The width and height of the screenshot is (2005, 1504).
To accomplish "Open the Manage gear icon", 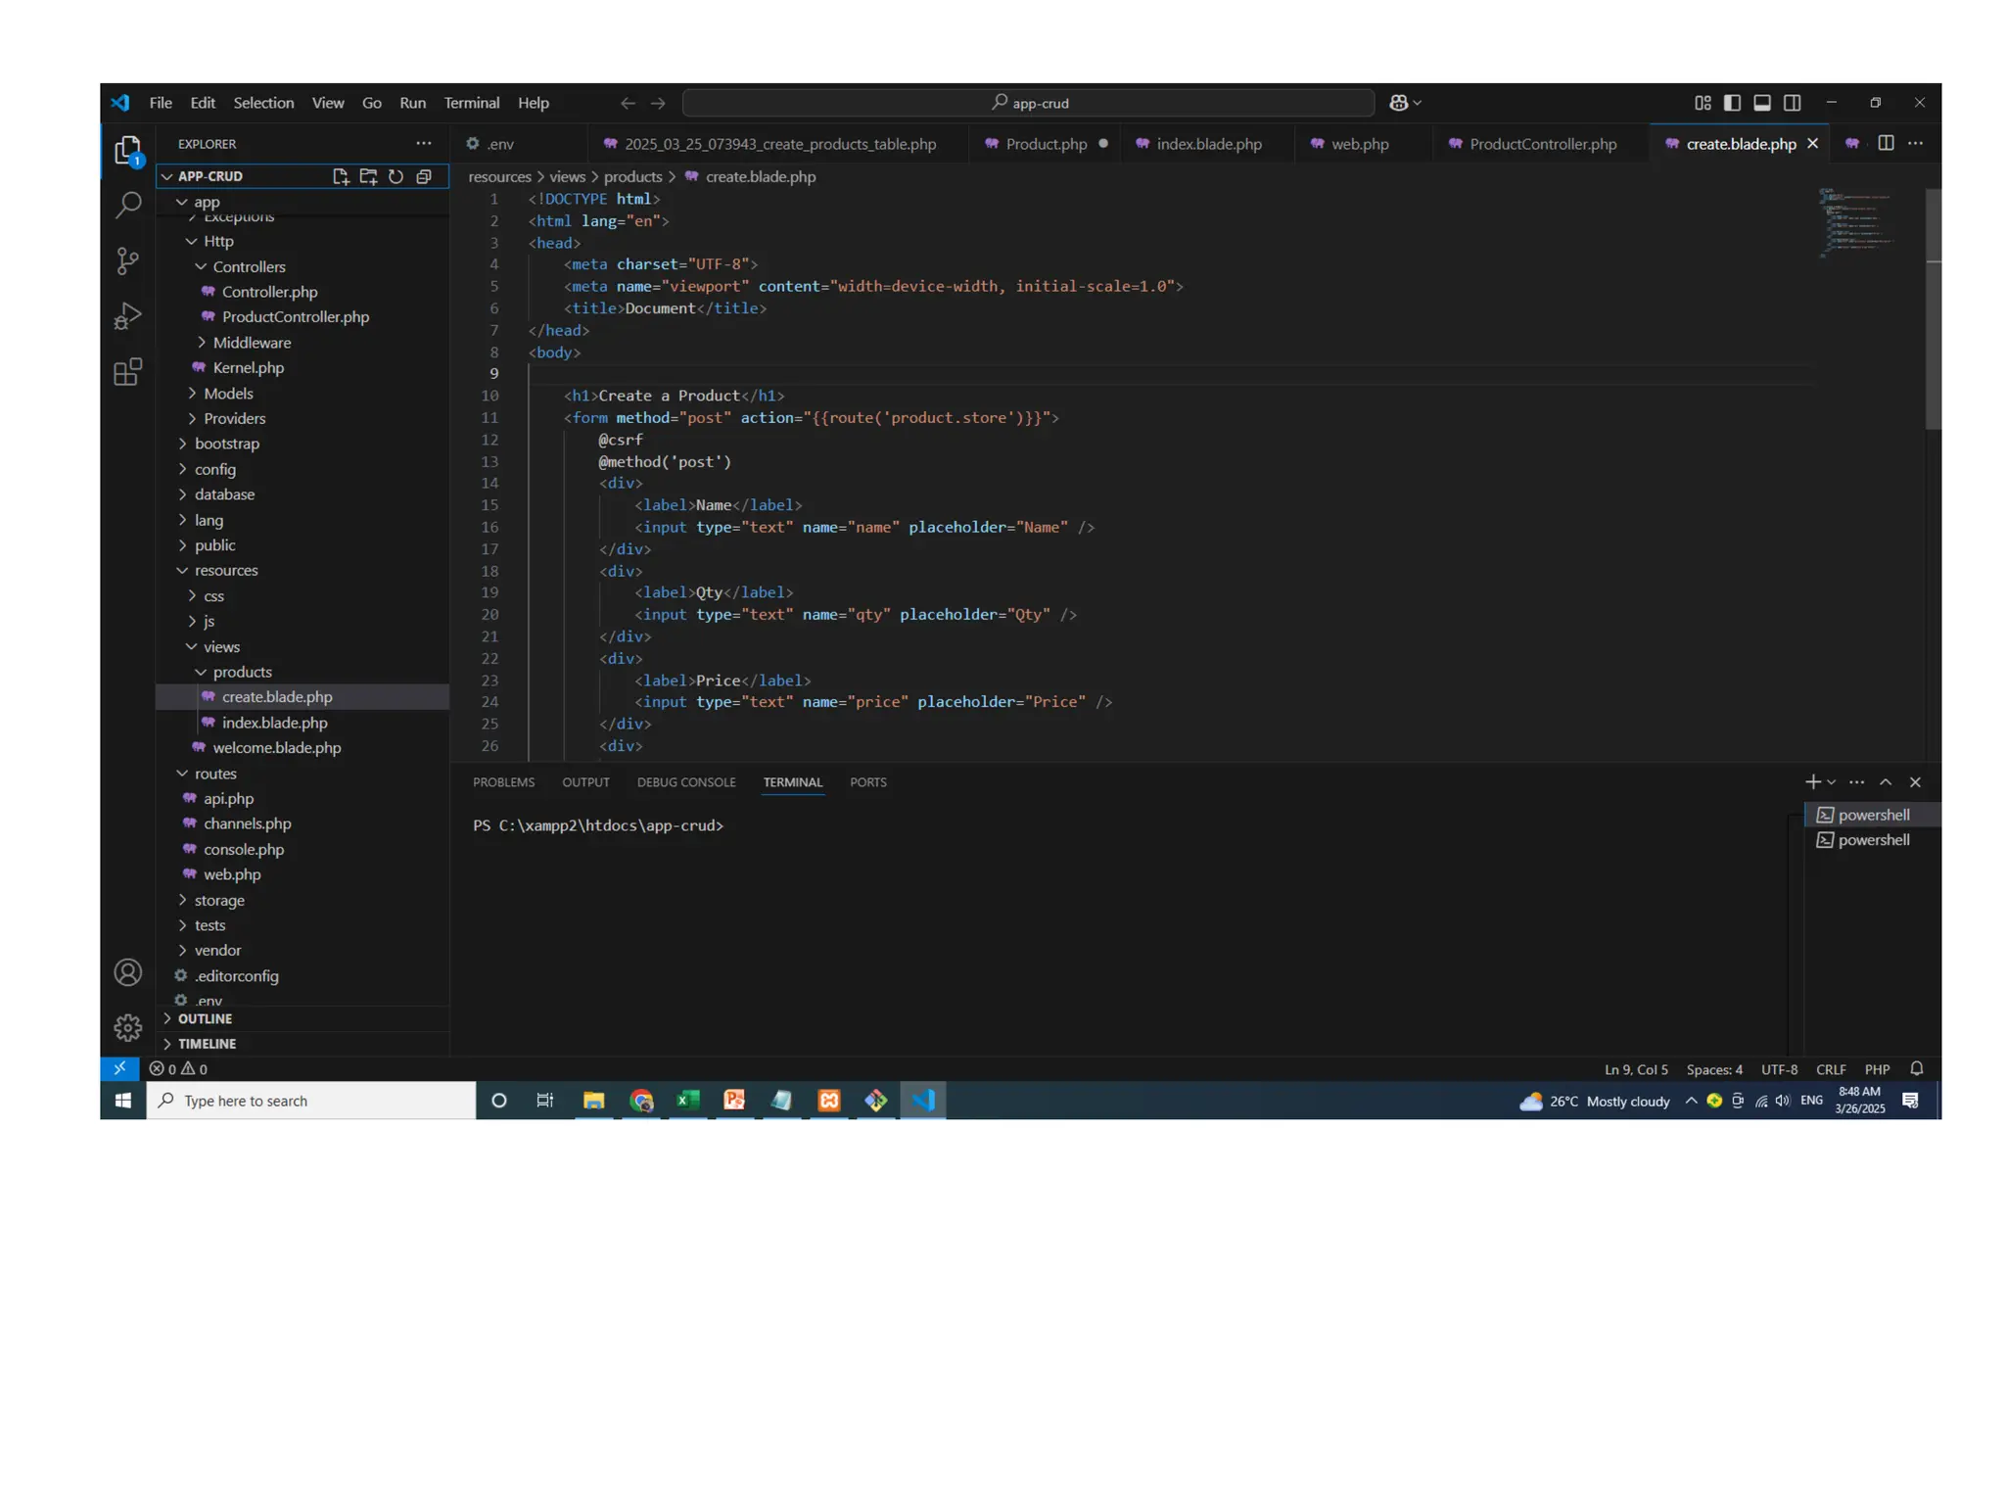I will coord(127,1027).
